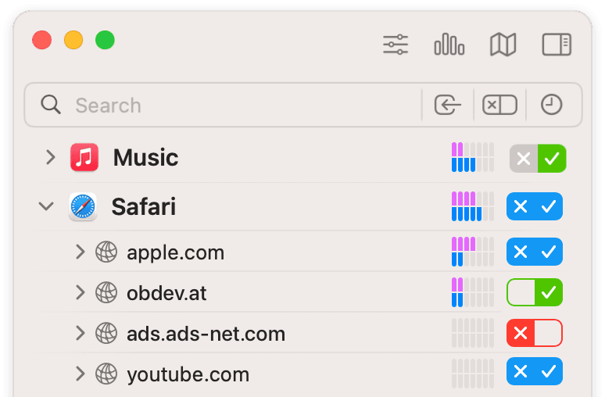Show the map view
This screenshot has height=397, width=605.
click(503, 45)
